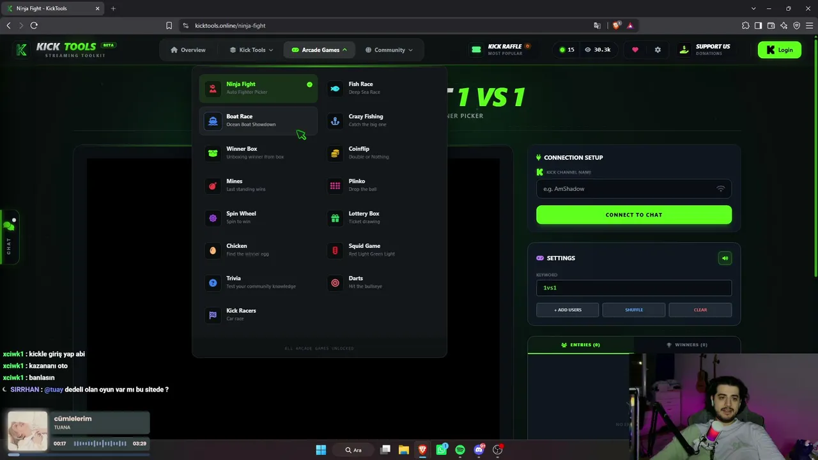Open the Leo AI sparkle icon
818x460 pixels.
coord(783,26)
